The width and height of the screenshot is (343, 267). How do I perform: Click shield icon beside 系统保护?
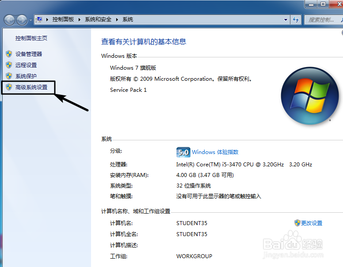(9, 76)
